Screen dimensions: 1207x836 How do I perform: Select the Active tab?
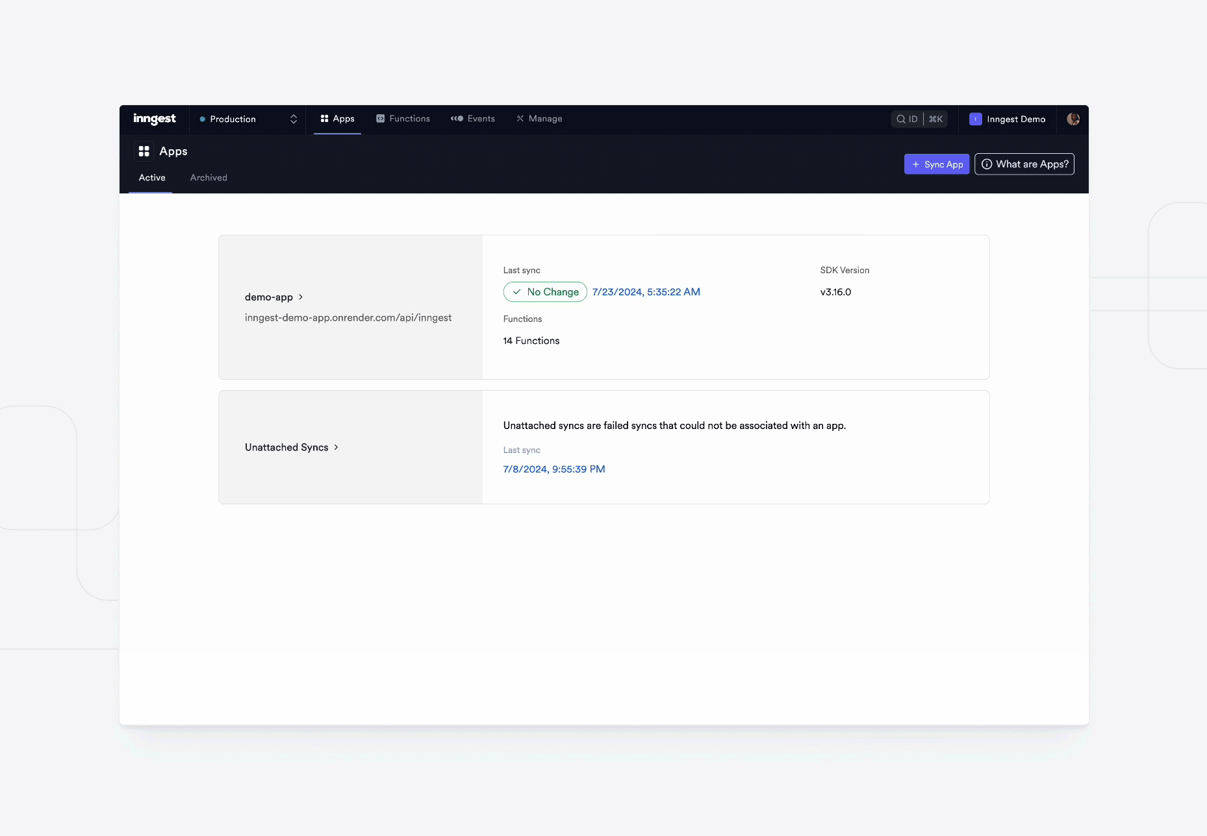pyautogui.click(x=151, y=177)
